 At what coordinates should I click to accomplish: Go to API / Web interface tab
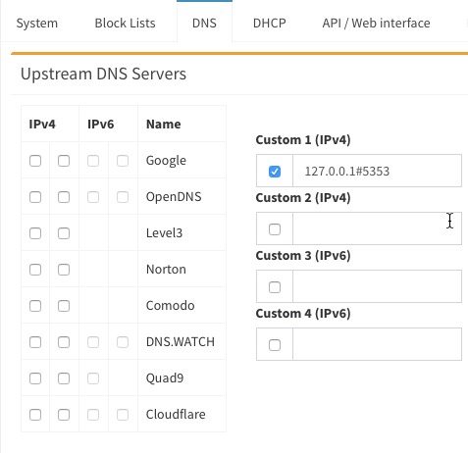pos(376,24)
